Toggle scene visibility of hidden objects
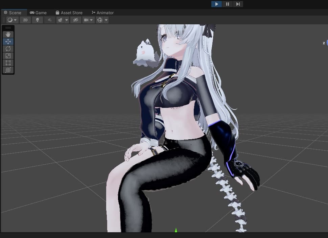328x238 pixels. (75, 20)
